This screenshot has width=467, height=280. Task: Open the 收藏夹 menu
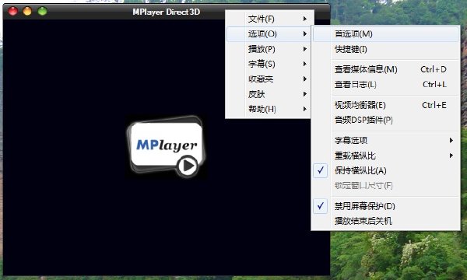point(268,79)
